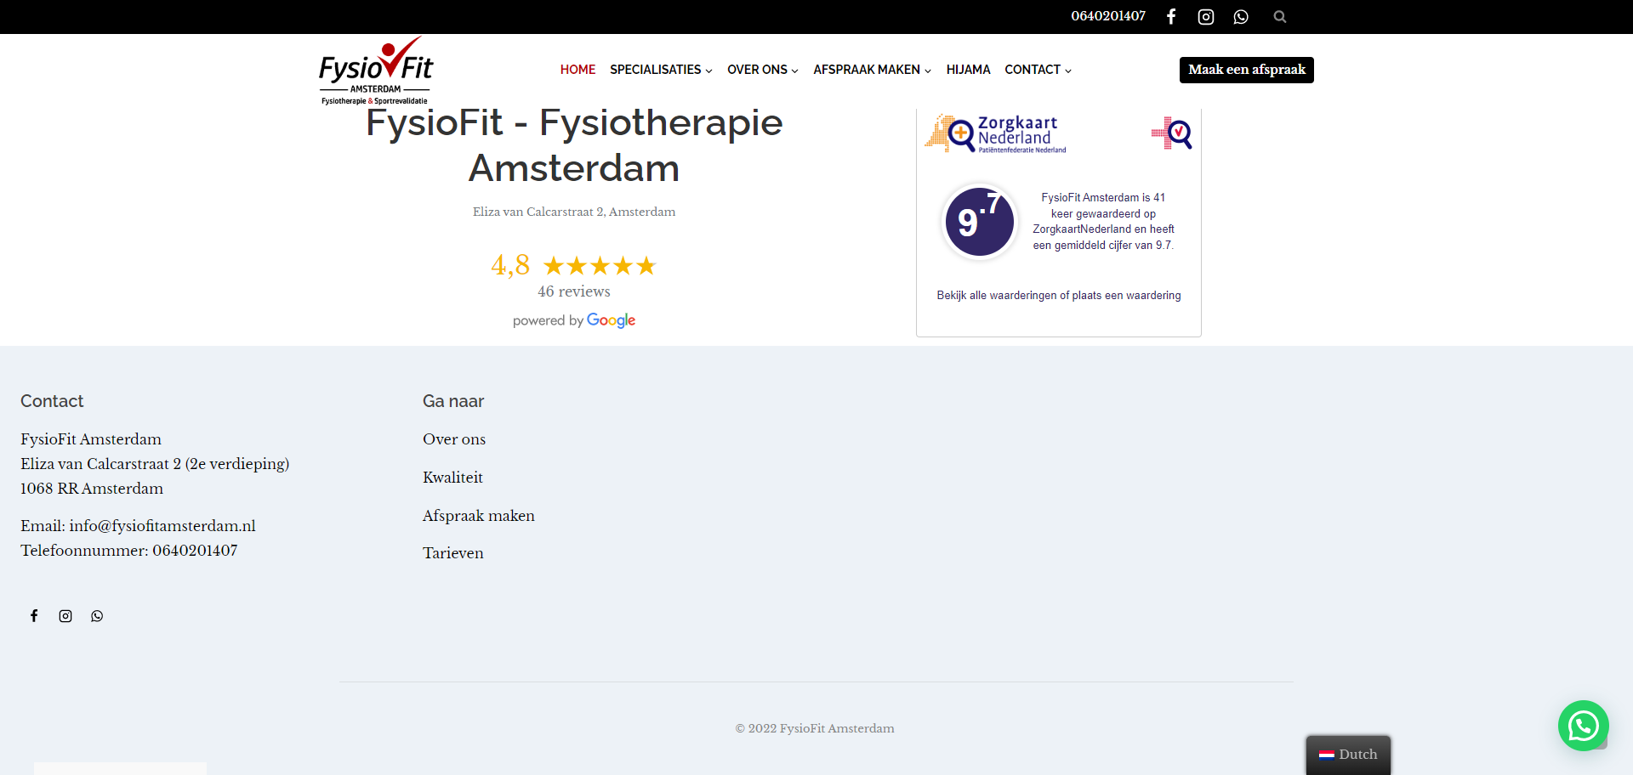The image size is (1633, 775).
Task: Go to the Home menu item
Action: [x=578, y=70]
